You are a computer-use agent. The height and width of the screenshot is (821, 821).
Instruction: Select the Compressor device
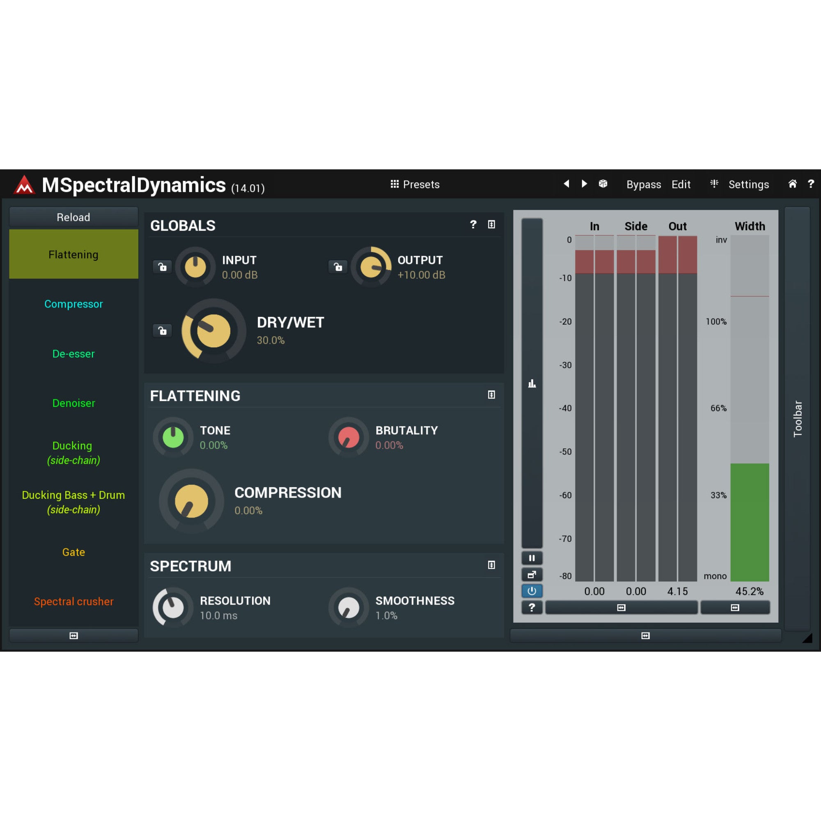coord(73,304)
